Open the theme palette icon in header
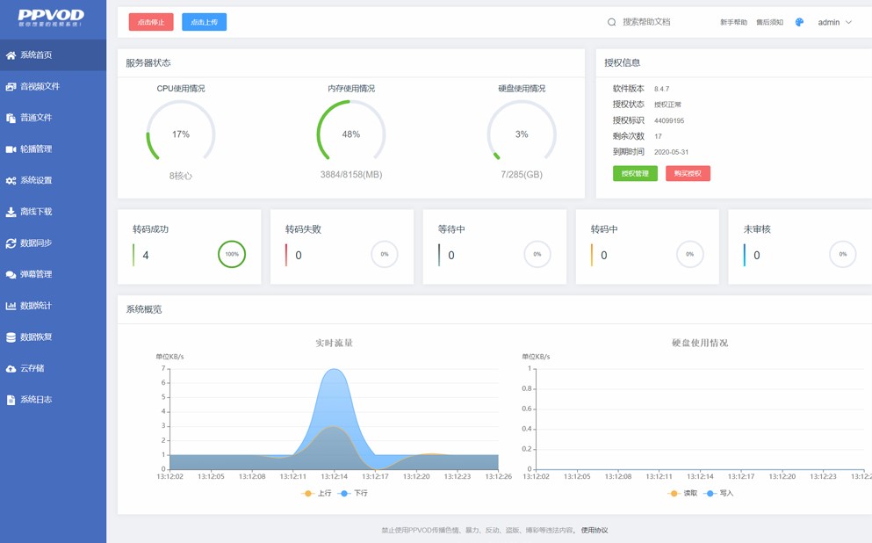This screenshot has width=872, height=543. 799,22
